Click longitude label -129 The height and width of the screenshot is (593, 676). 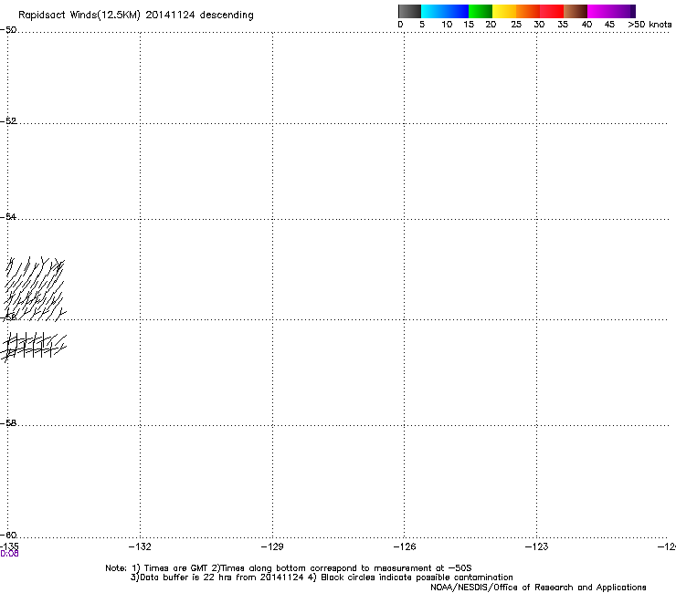(x=272, y=546)
